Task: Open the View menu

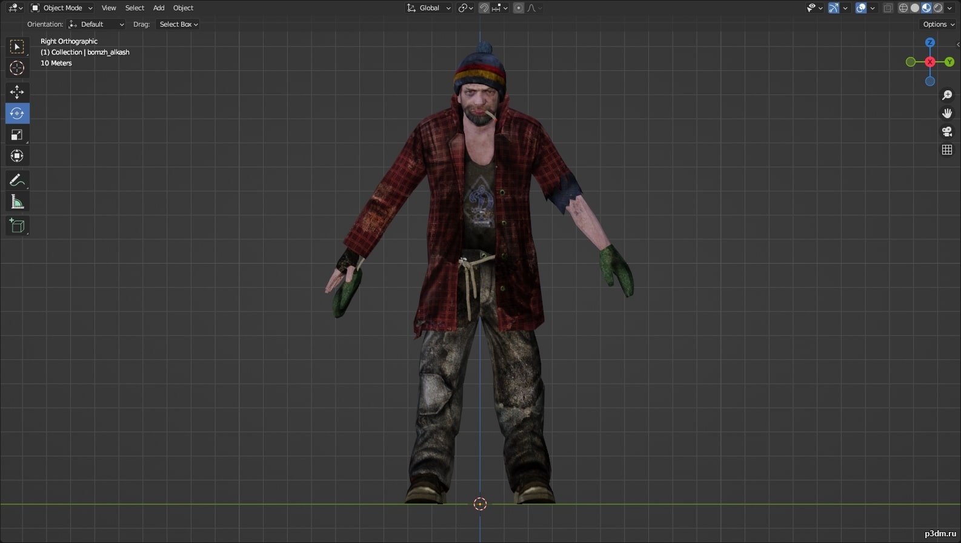Action: [x=108, y=8]
